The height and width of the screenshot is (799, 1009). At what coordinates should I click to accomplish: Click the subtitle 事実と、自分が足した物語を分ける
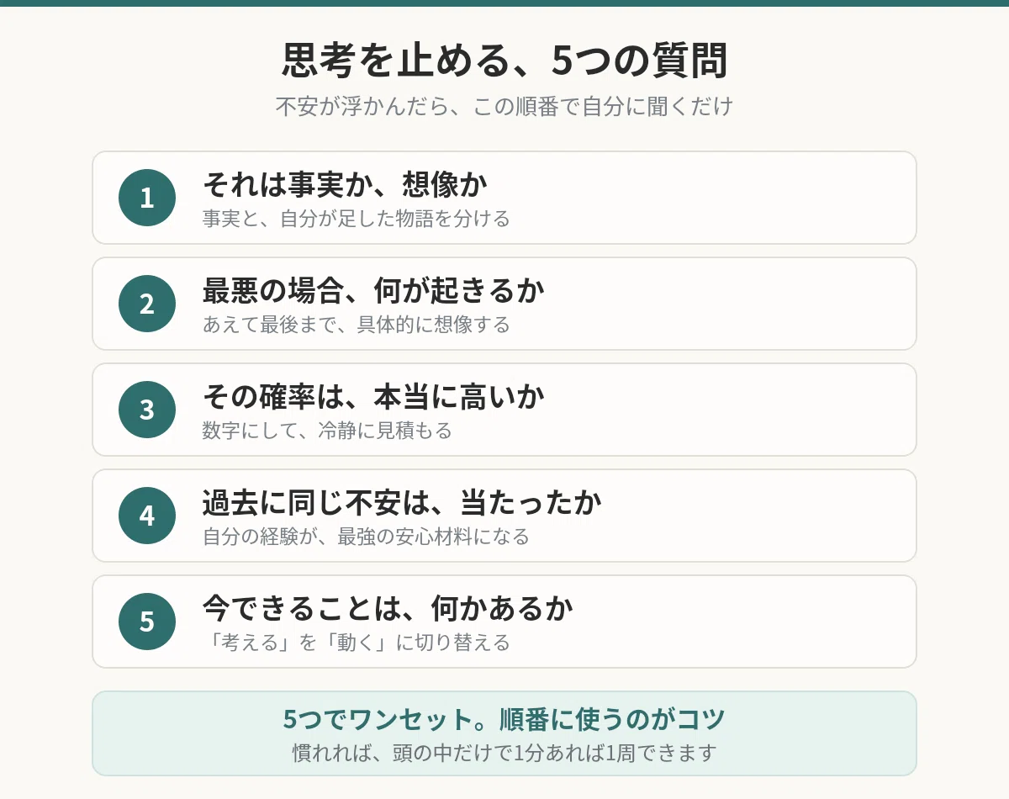pyautogui.click(x=357, y=219)
